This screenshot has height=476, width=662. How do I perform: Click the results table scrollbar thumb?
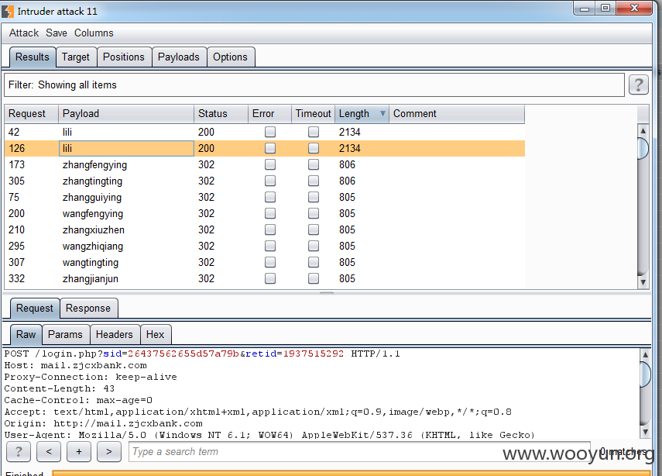643,148
